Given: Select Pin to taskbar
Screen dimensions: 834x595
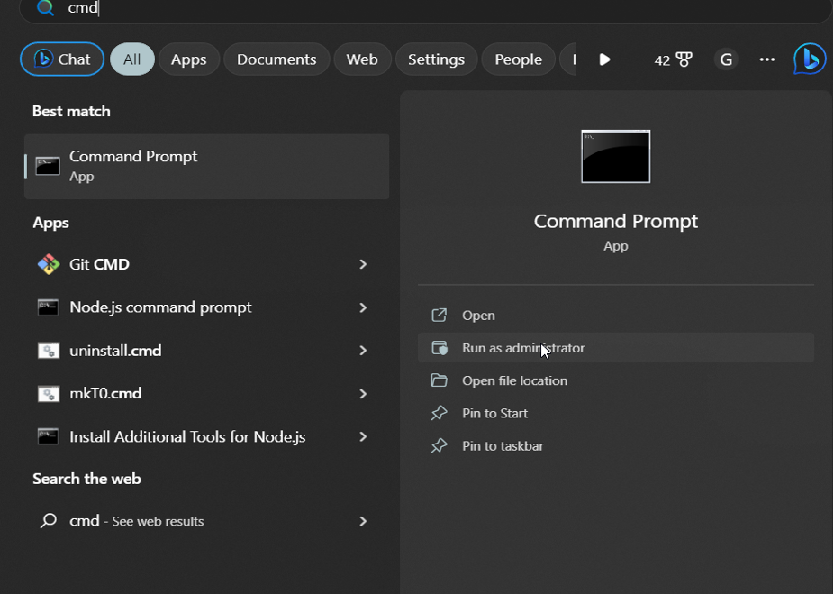Looking at the screenshot, I should [x=616, y=445].
